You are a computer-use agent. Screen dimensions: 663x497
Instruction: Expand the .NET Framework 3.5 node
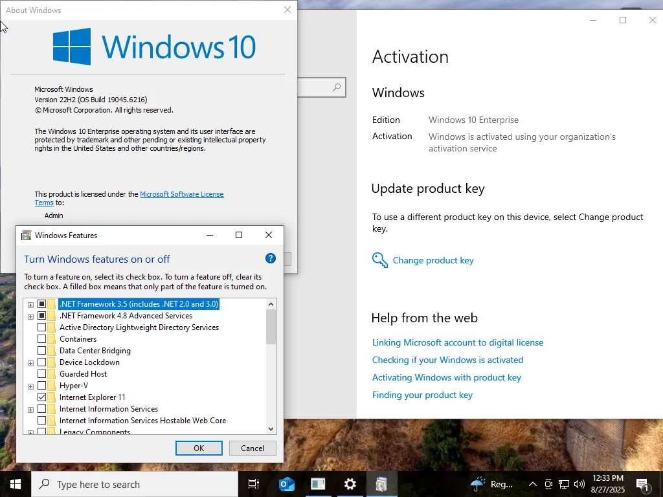[30, 305]
